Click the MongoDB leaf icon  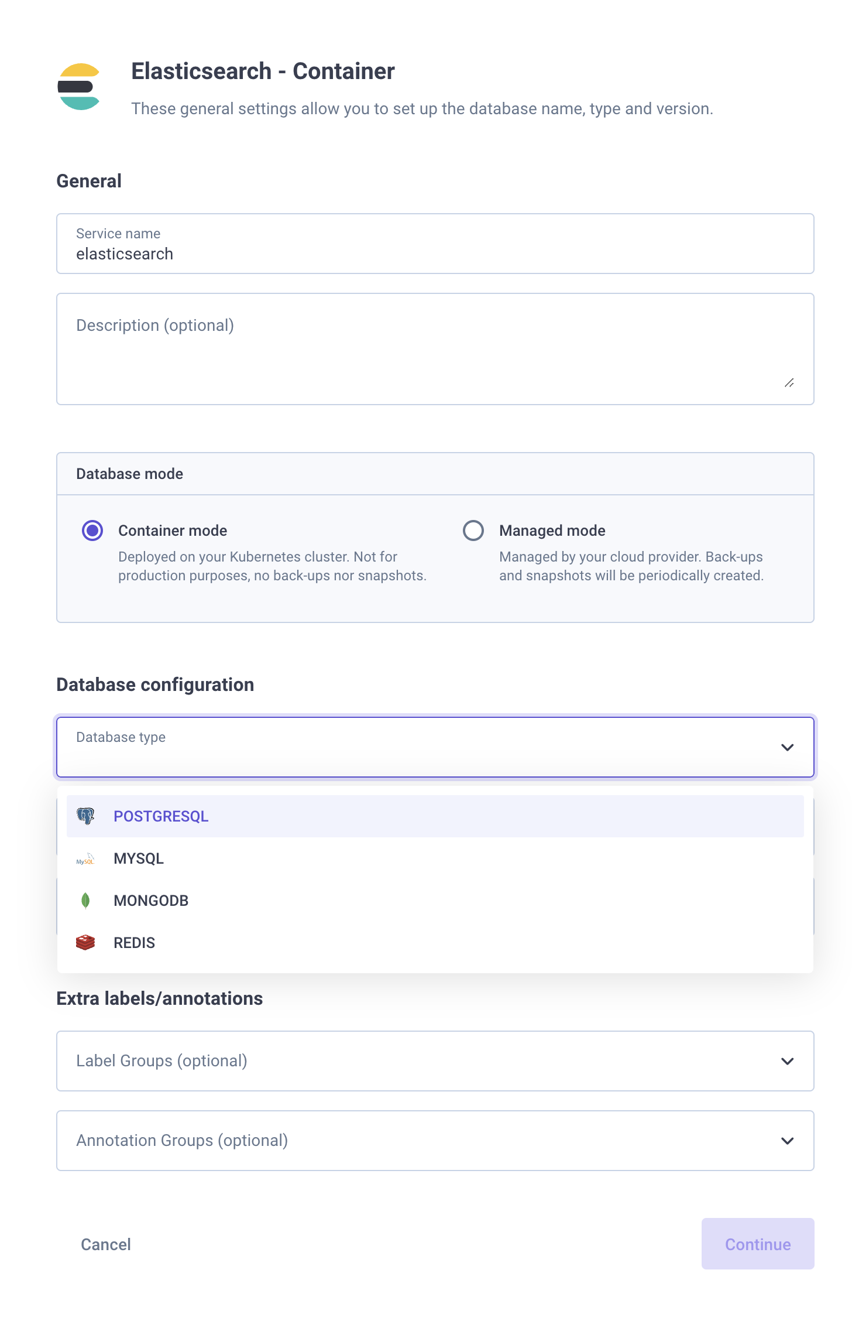click(x=85, y=901)
